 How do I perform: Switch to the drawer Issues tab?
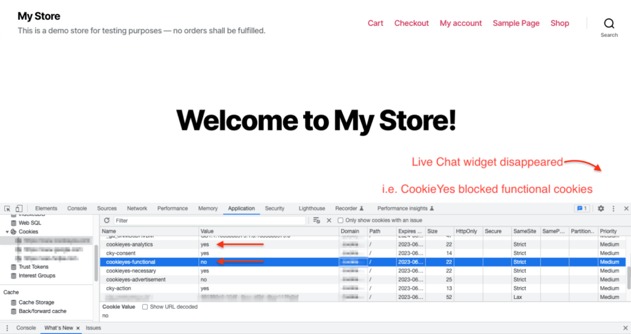[94, 328]
